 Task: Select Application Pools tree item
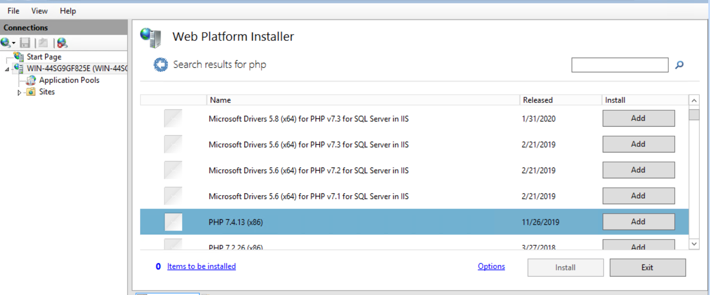[69, 80]
